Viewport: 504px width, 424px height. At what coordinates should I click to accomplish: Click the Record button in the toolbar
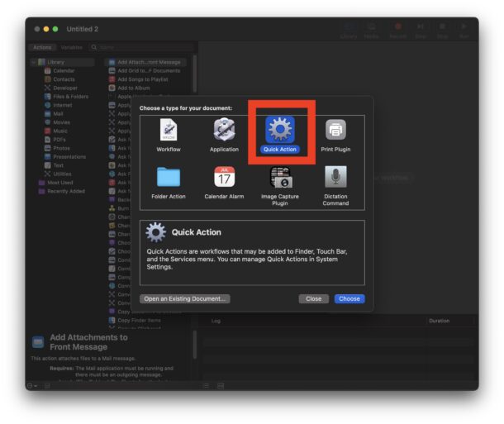pyautogui.click(x=397, y=29)
